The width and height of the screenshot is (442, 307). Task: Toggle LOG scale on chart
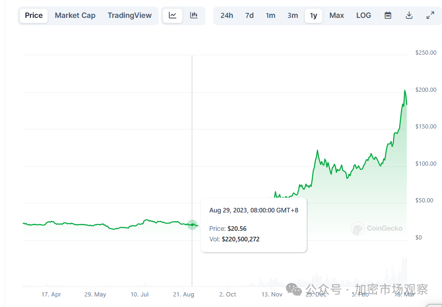pos(364,15)
